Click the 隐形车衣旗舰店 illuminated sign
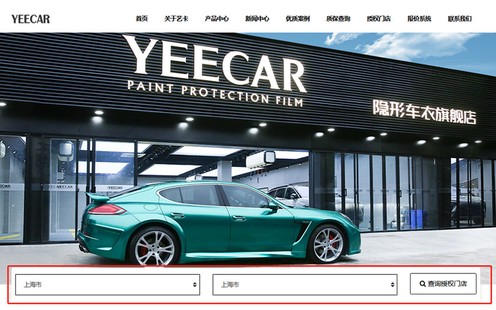Screen dimensions: 496x310 [424, 111]
